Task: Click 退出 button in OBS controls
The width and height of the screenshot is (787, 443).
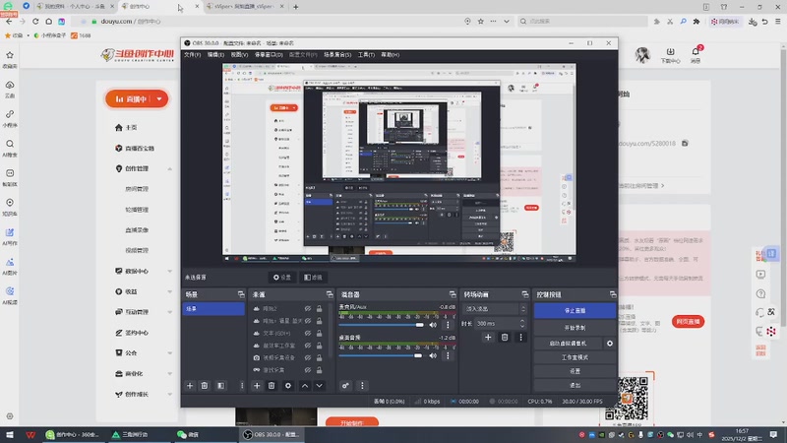Action: pyautogui.click(x=575, y=385)
